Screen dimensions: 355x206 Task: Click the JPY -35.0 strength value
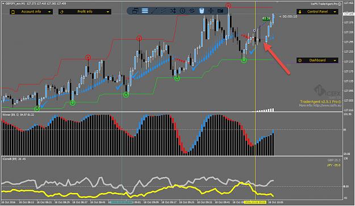pos(333,165)
